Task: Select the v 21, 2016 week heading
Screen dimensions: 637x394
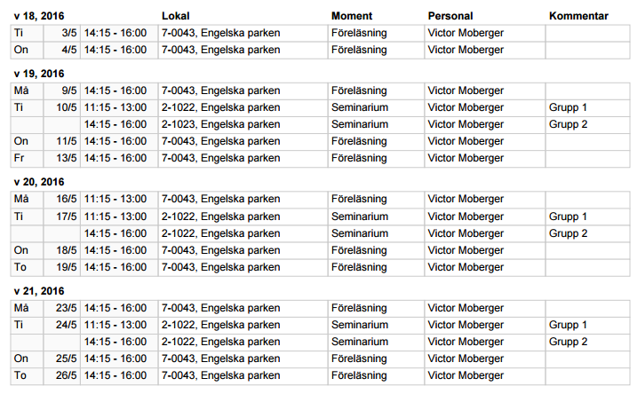Action: coord(39,291)
